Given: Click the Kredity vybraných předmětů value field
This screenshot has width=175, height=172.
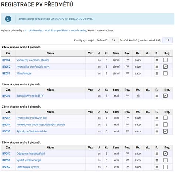Looking at the screenshot, I should pyautogui.click(x=113, y=40).
